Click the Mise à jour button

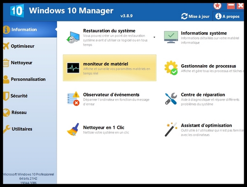tap(196, 16)
